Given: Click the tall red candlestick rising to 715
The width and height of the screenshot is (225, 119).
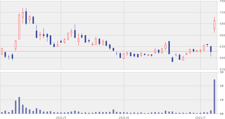Looking at the screenshot, I should click(x=19, y=27).
